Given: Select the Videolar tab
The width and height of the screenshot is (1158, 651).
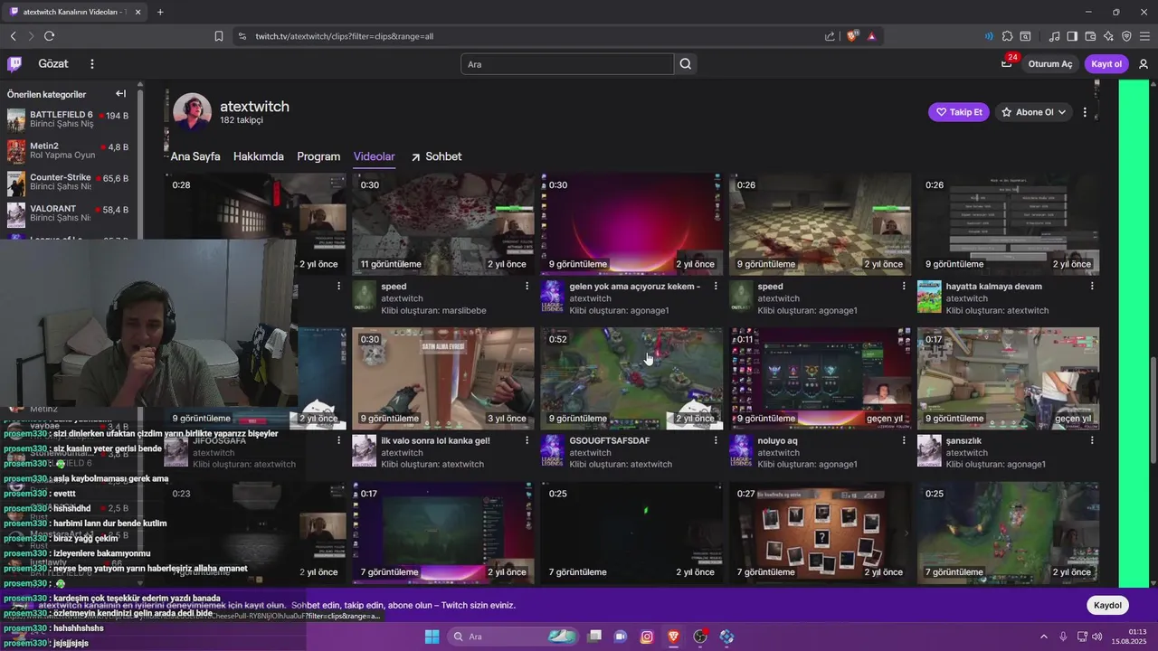Looking at the screenshot, I should click(x=375, y=156).
